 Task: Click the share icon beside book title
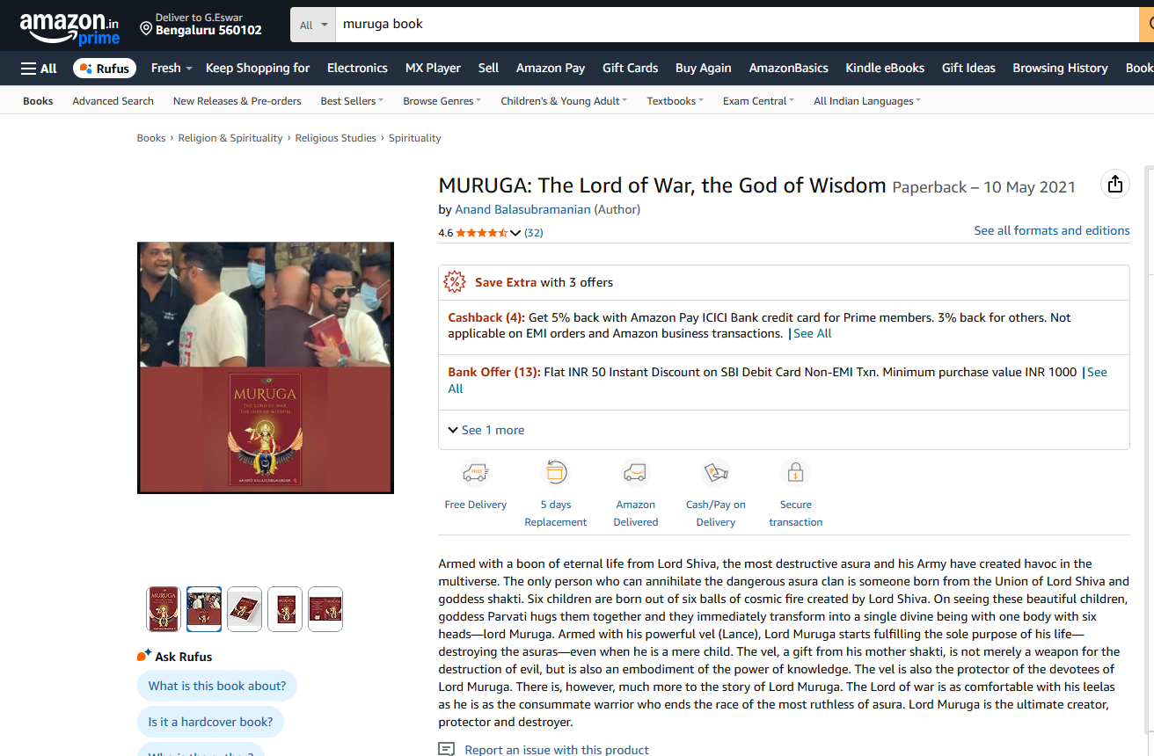click(1115, 184)
